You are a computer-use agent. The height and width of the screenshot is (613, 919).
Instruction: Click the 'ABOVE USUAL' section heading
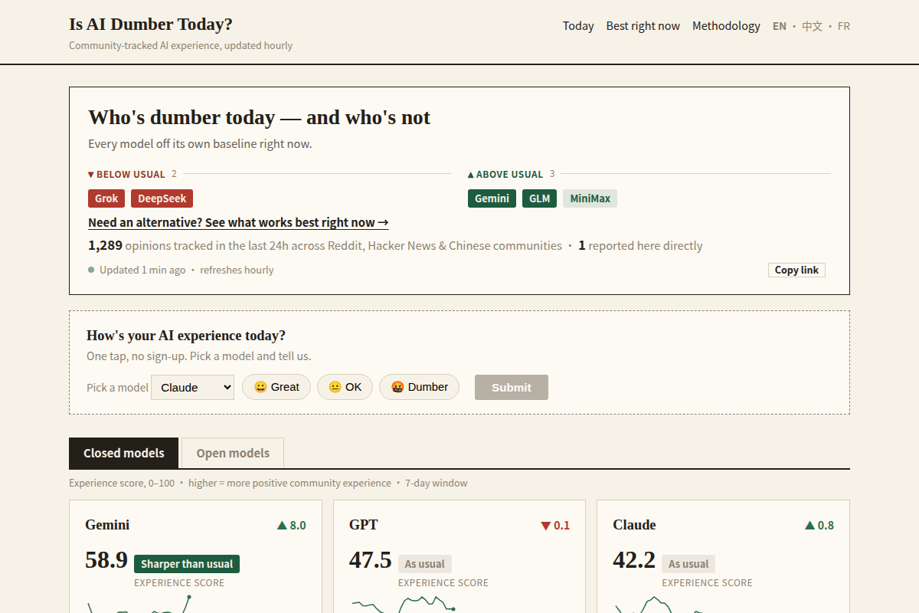pyautogui.click(x=505, y=175)
